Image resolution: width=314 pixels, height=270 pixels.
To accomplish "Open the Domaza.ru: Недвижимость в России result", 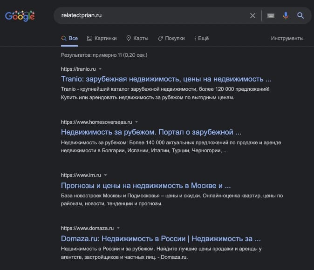I will click(161, 239).
